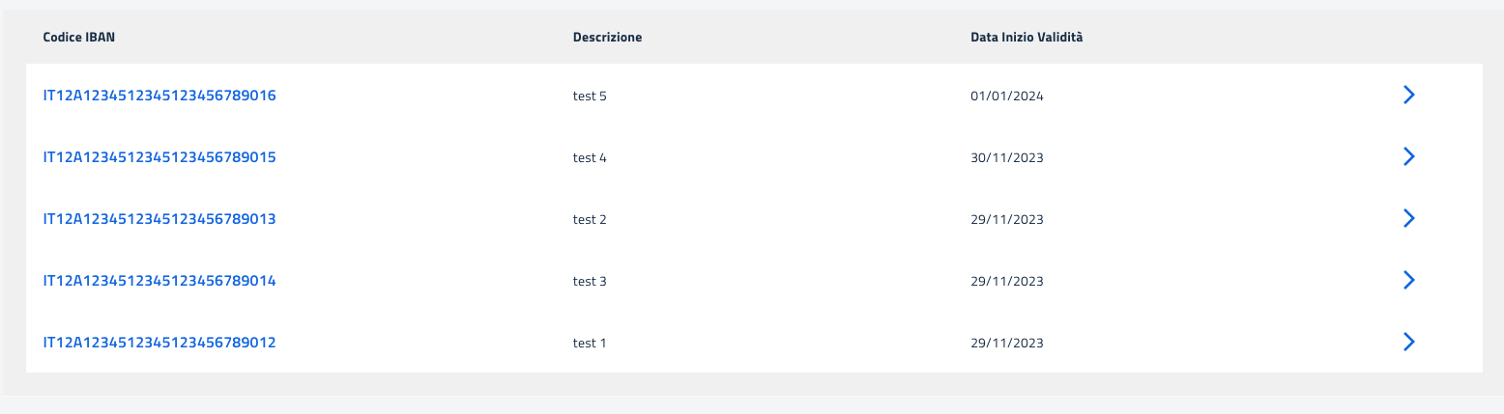The height and width of the screenshot is (414, 1504).
Task: Click the Data Inizio Validità column header
Action: pos(1027,37)
